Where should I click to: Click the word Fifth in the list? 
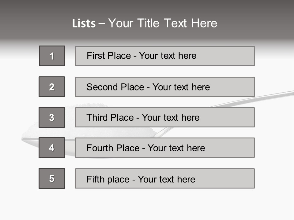coord(95,179)
